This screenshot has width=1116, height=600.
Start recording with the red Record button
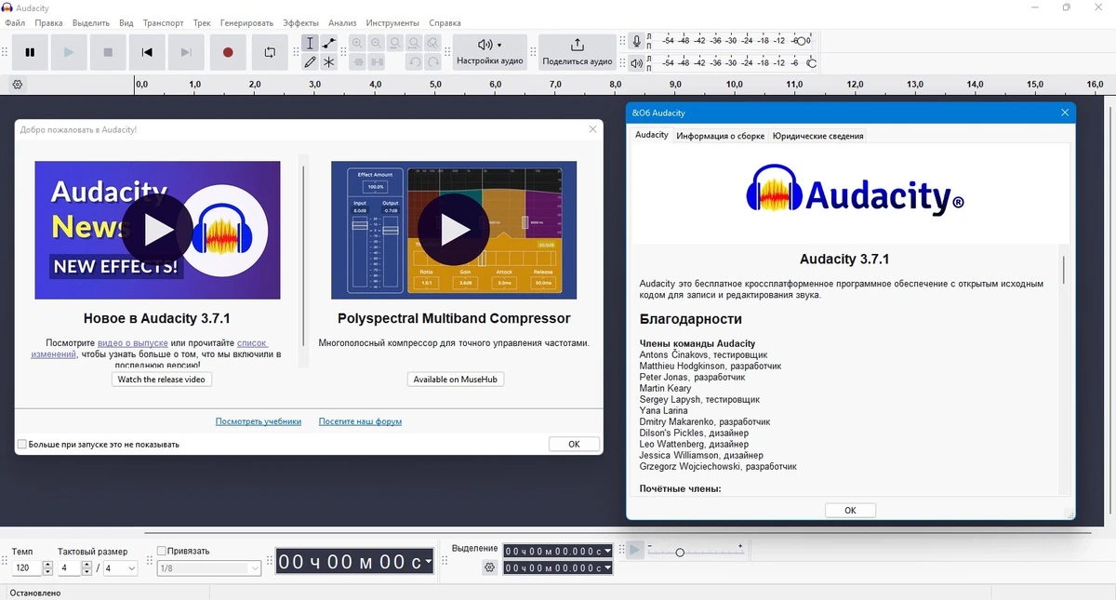point(228,53)
